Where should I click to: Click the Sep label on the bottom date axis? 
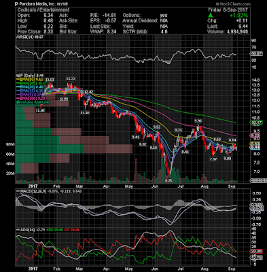(232, 269)
